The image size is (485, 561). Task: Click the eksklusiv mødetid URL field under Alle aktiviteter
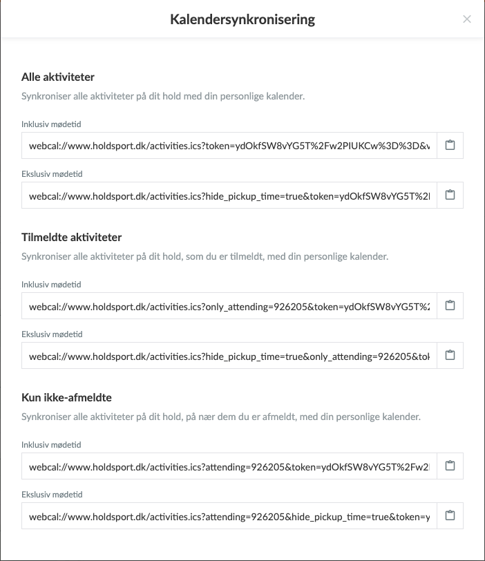point(229,196)
